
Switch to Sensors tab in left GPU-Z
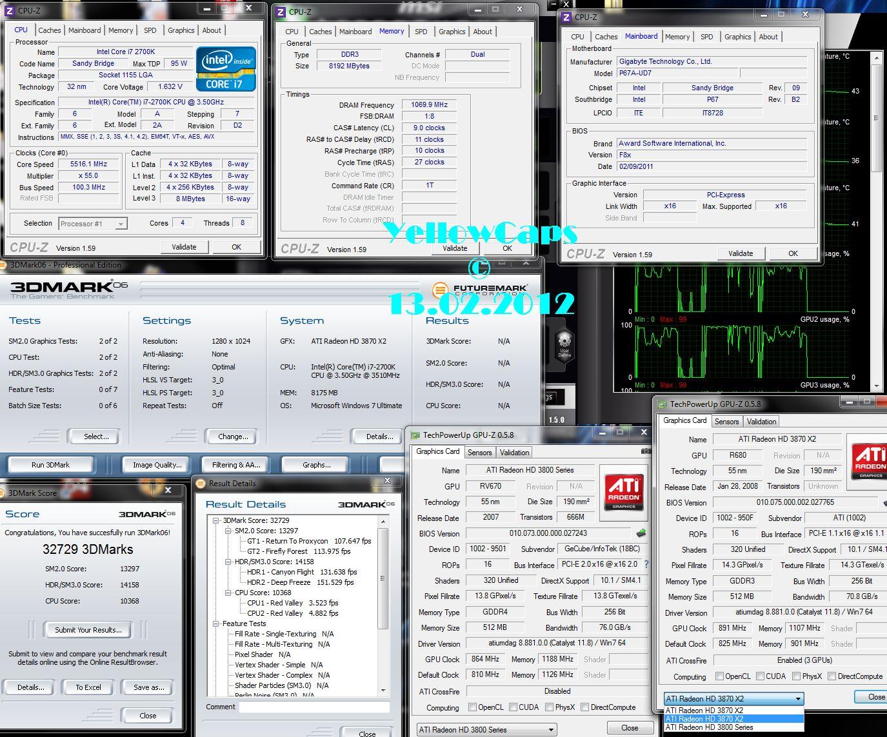point(479,453)
